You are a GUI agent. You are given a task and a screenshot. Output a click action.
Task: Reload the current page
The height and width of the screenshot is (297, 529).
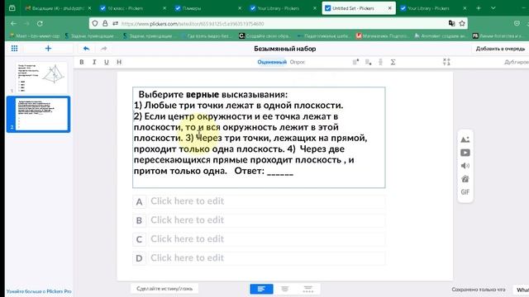(40, 24)
